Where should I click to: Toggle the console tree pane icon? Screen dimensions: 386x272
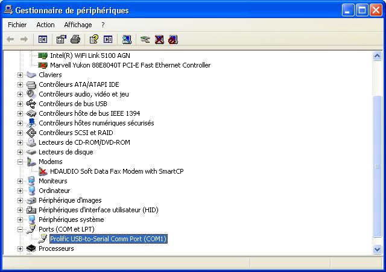[x=43, y=39]
